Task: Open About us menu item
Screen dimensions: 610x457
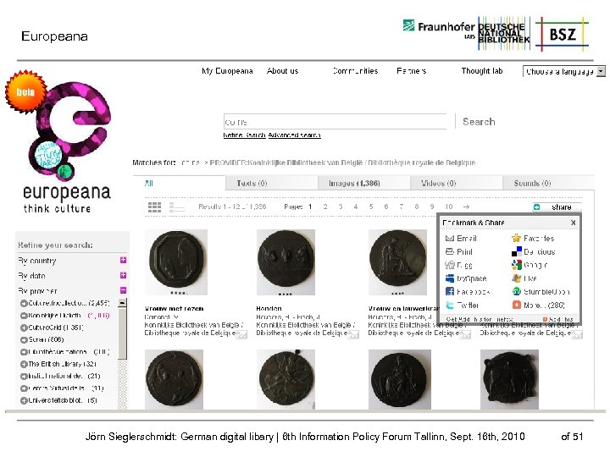Action: click(282, 71)
